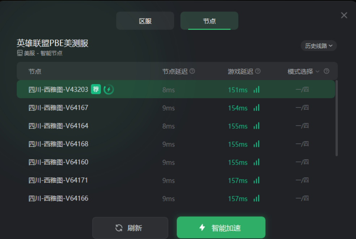This screenshot has width=356, height=239.
Task: Switch to the 节点 tab
Action: (209, 21)
